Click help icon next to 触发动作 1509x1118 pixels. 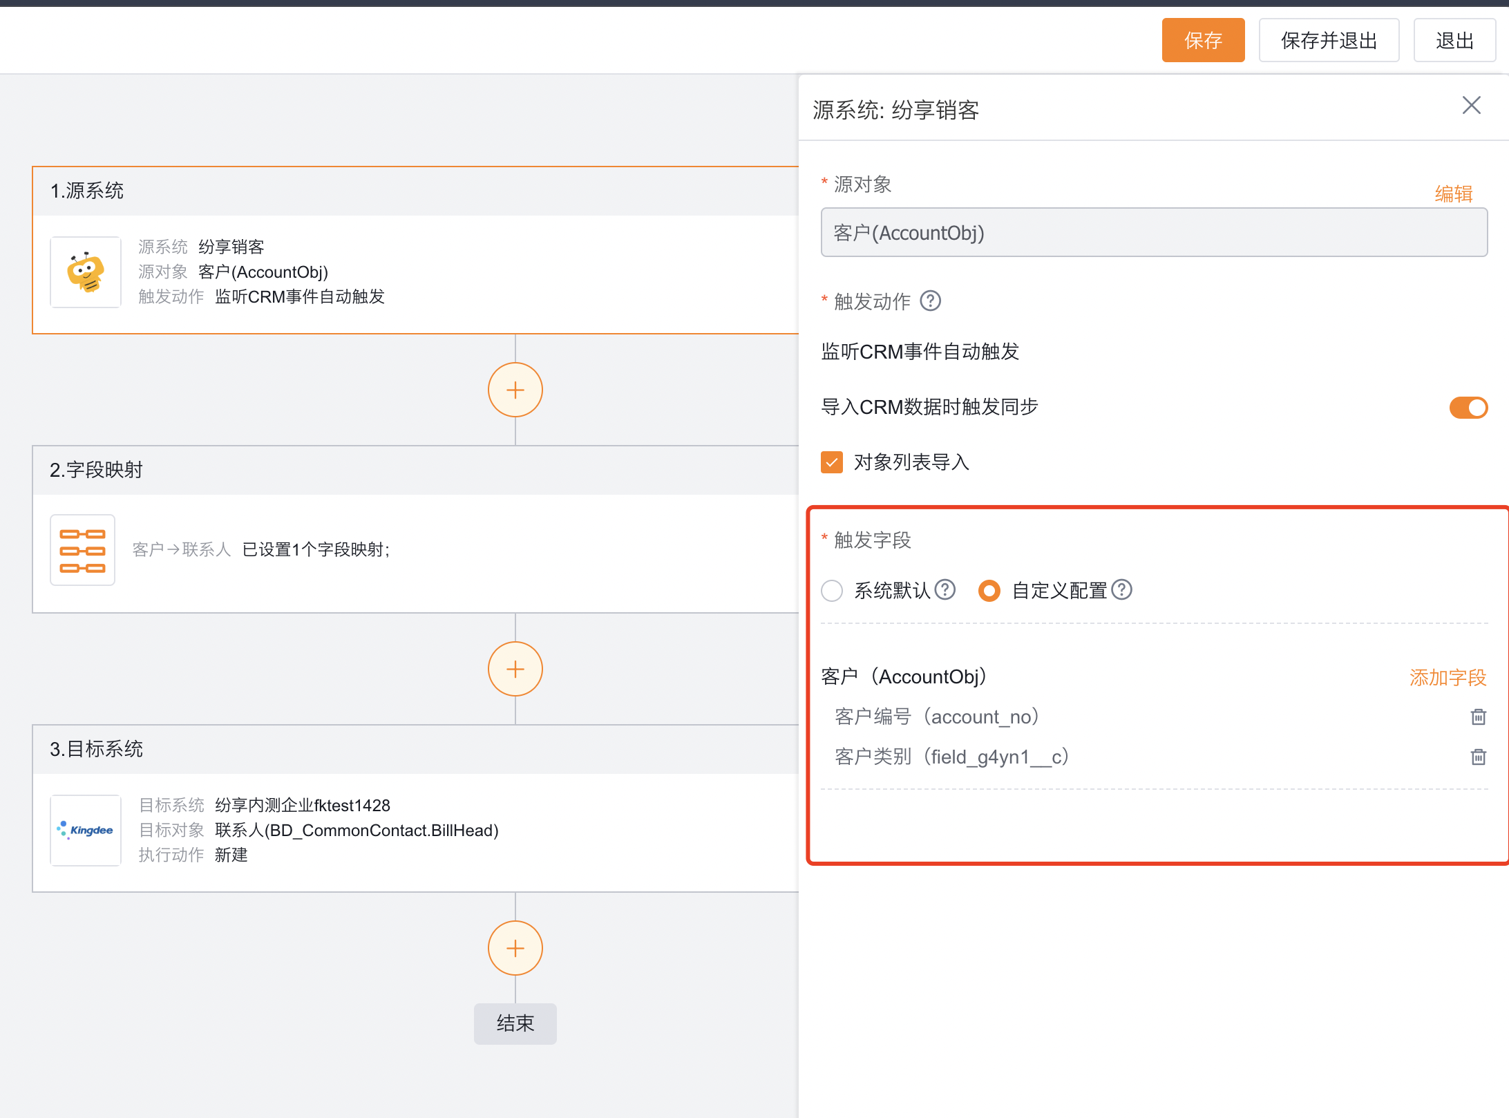931,301
